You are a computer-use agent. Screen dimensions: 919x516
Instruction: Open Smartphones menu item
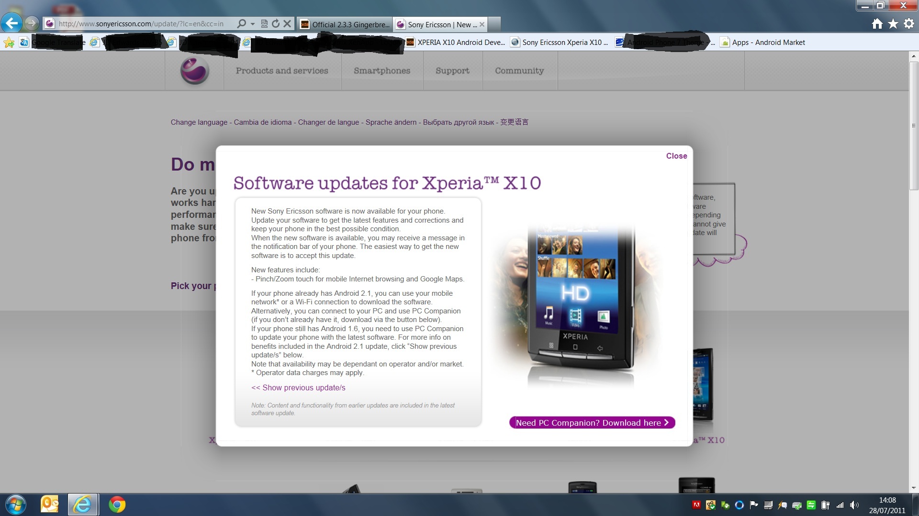click(x=382, y=71)
